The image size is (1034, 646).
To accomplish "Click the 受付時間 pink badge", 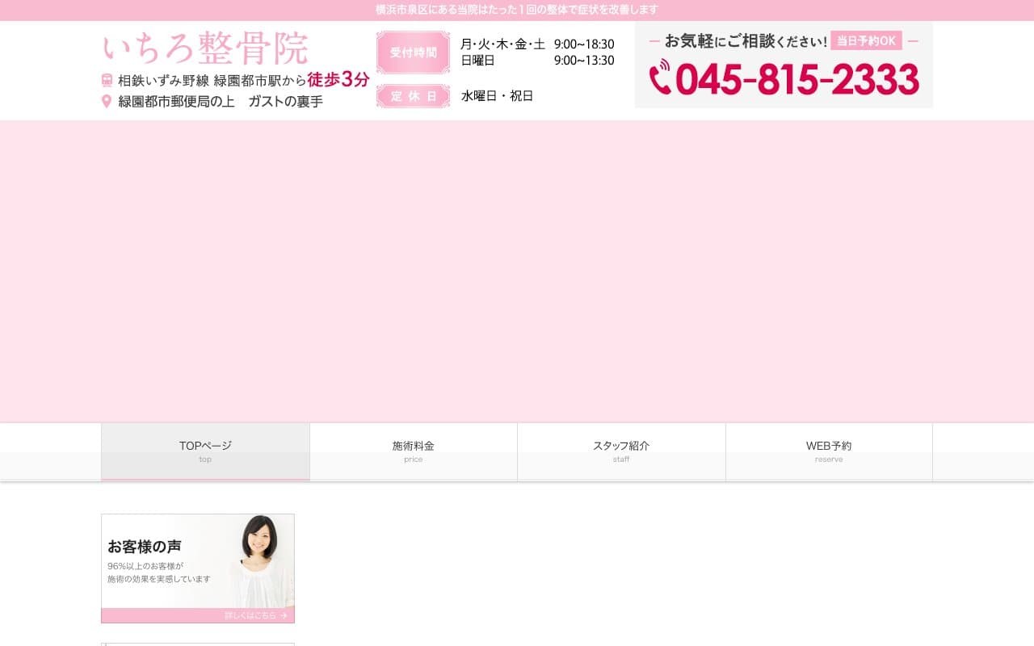I will click(x=413, y=52).
